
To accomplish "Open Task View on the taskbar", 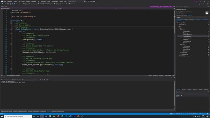I will 38,116.
